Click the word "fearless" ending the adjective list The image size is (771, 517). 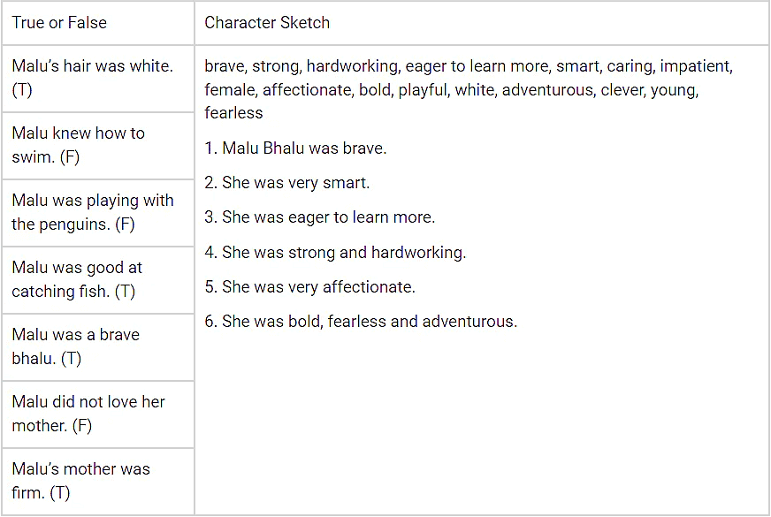[233, 112]
